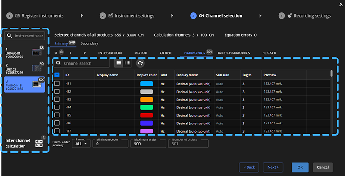Switch to list view icon
The height and width of the screenshot is (176, 345).
(x=118, y=63)
